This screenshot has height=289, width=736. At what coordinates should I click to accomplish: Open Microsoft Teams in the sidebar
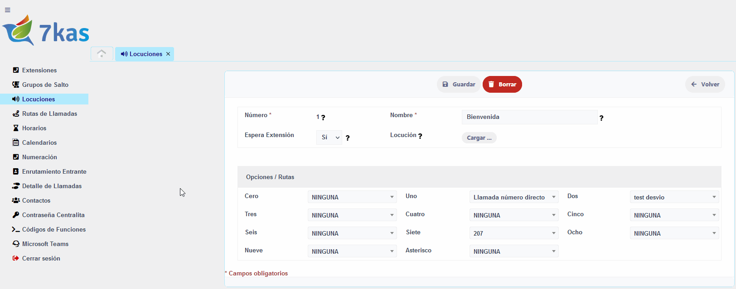[x=45, y=244]
